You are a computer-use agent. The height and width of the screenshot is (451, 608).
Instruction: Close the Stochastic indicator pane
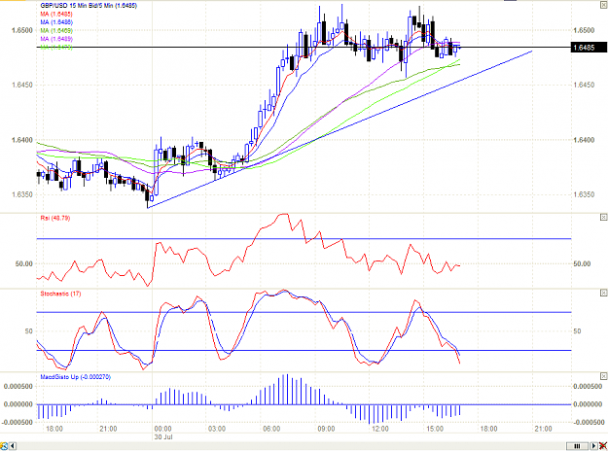[x=603, y=293]
